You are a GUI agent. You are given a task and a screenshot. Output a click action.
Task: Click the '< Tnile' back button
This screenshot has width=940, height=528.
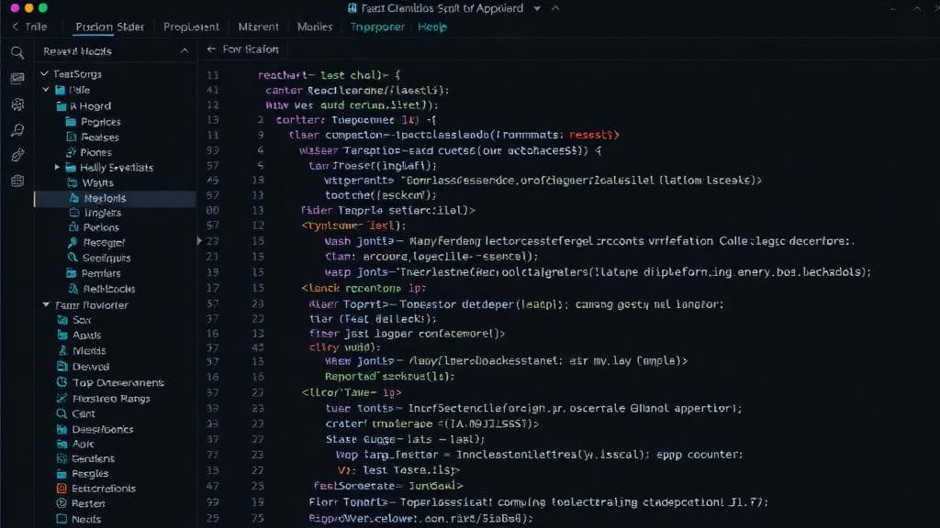pos(29,27)
